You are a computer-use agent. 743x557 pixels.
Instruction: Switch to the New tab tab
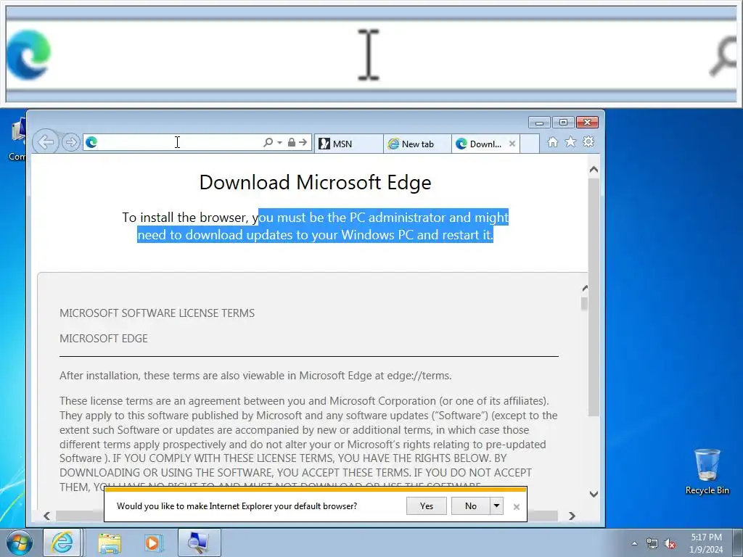click(417, 144)
